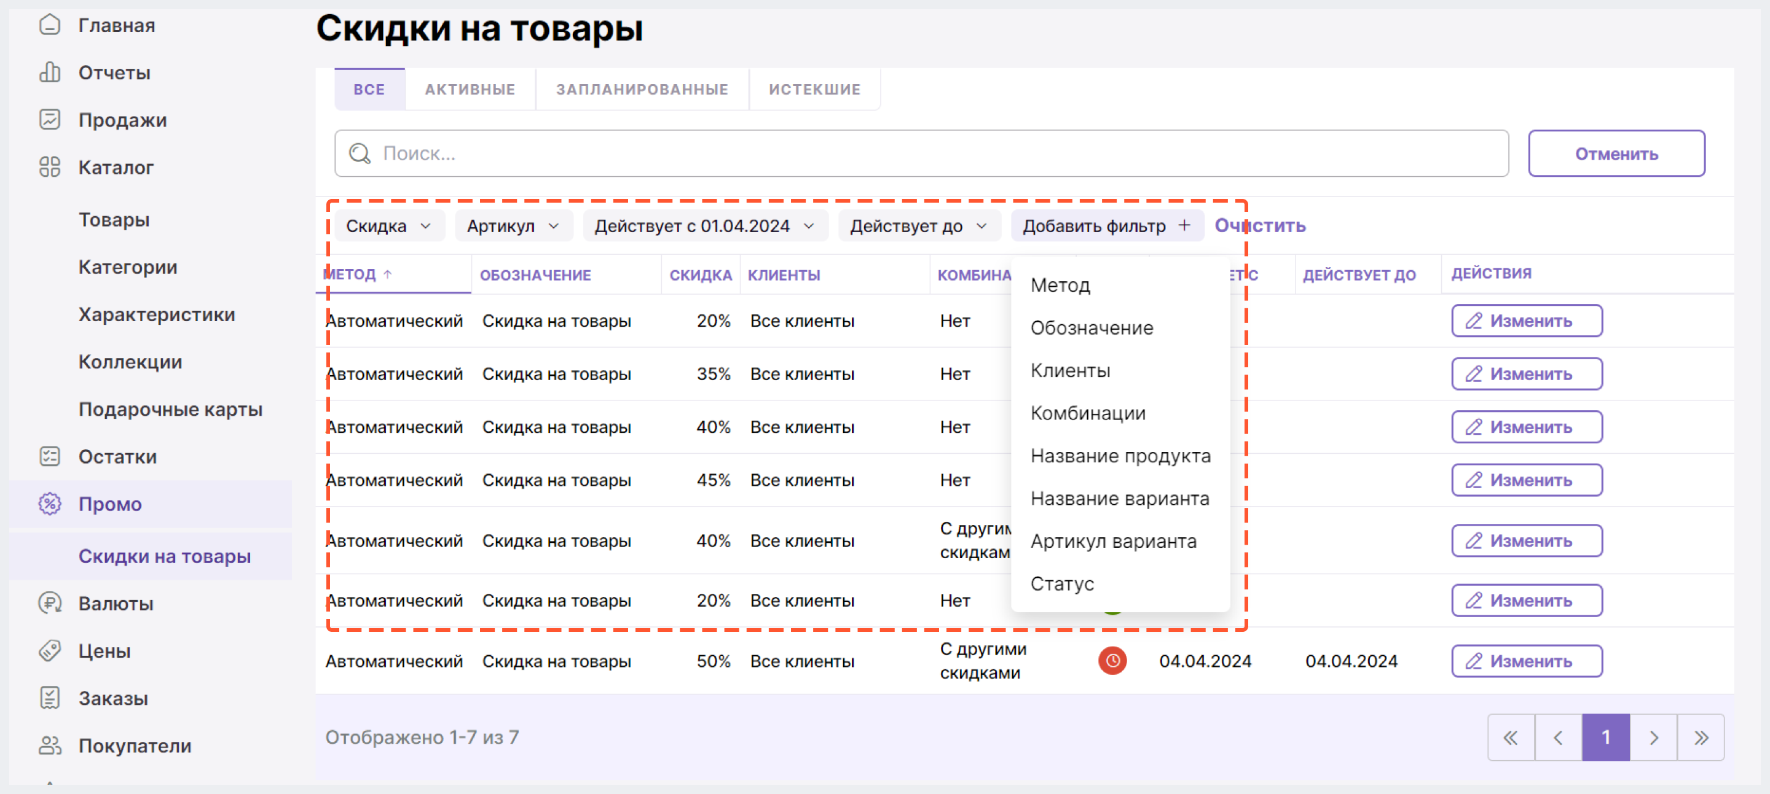Choose Комбинации in the filter menu
Image resolution: width=1770 pixels, height=794 pixels.
point(1120,413)
